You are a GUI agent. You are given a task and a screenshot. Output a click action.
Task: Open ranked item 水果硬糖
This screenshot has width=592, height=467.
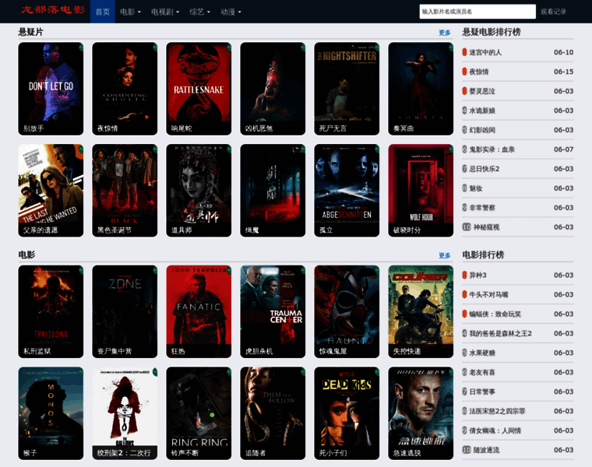tap(482, 353)
